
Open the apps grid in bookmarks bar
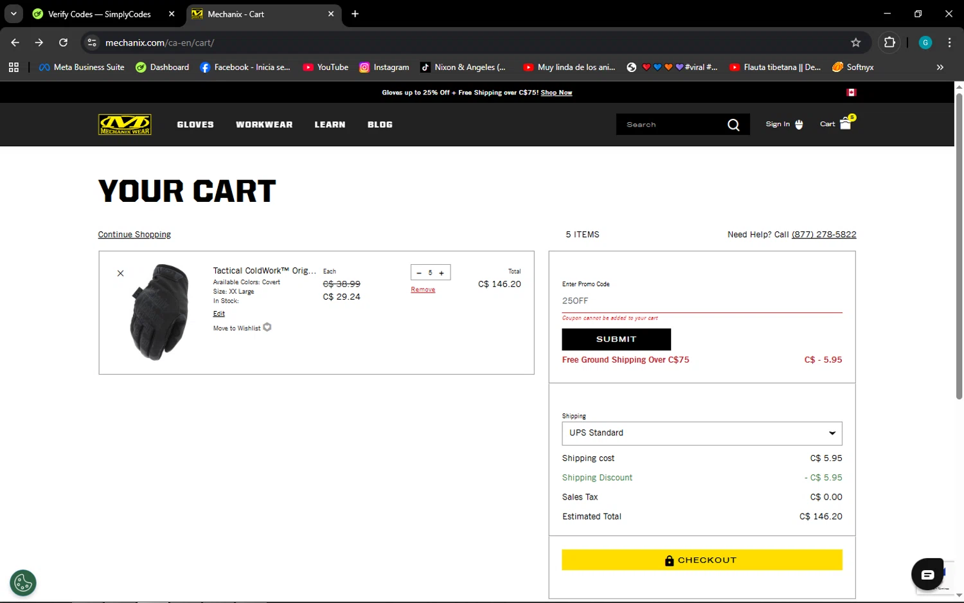point(13,67)
